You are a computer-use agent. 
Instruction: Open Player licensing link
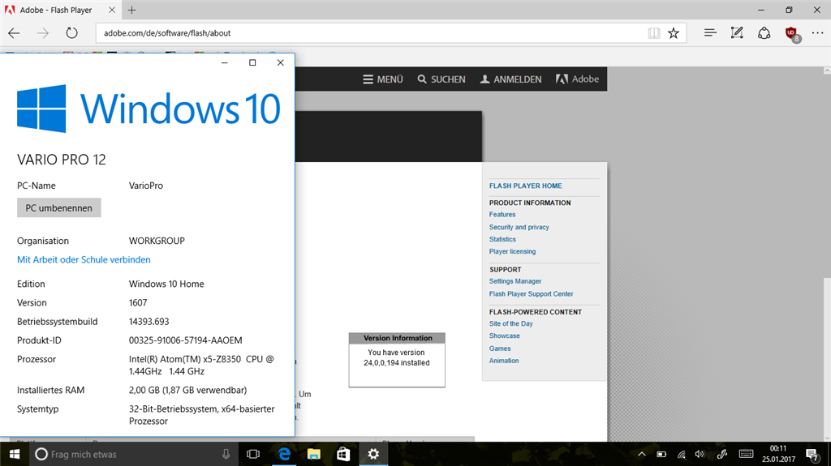click(512, 251)
